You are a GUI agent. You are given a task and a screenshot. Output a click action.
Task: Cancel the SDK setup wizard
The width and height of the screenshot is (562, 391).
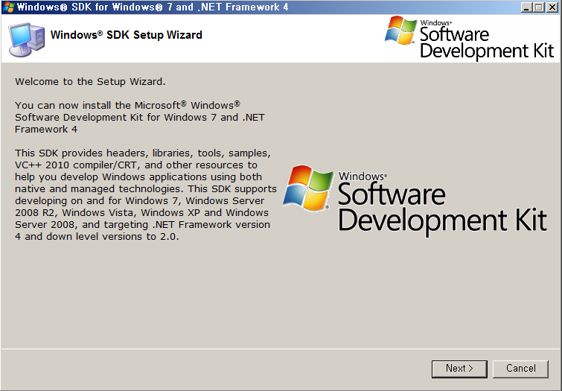tap(520, 369)
